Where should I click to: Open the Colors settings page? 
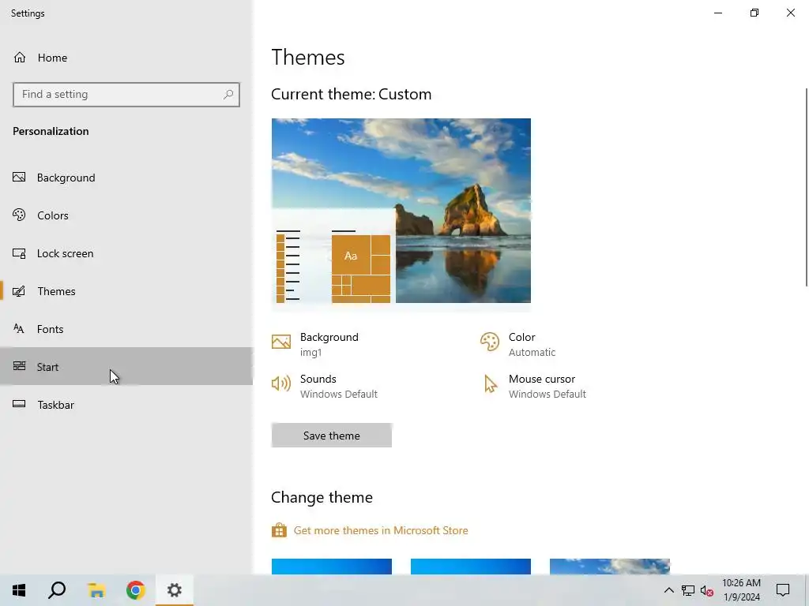click(126, 215)
